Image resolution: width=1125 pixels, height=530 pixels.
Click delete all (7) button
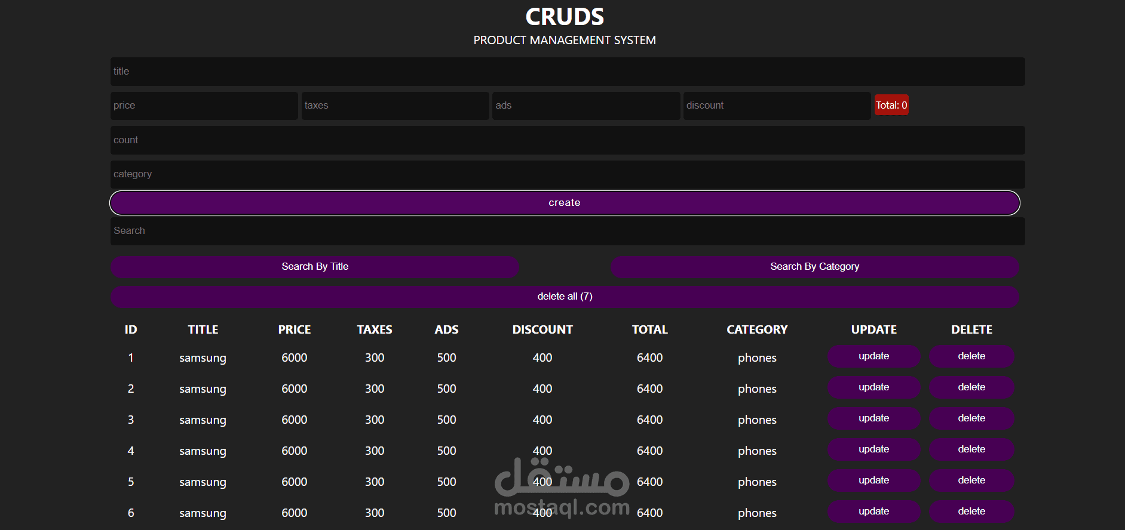click(565, 297)
